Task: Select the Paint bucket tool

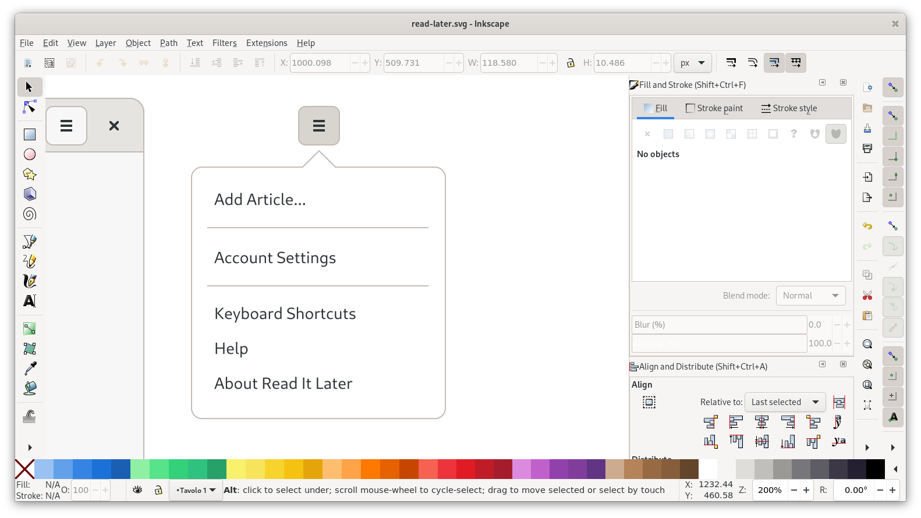Action: tap(30, 388)
